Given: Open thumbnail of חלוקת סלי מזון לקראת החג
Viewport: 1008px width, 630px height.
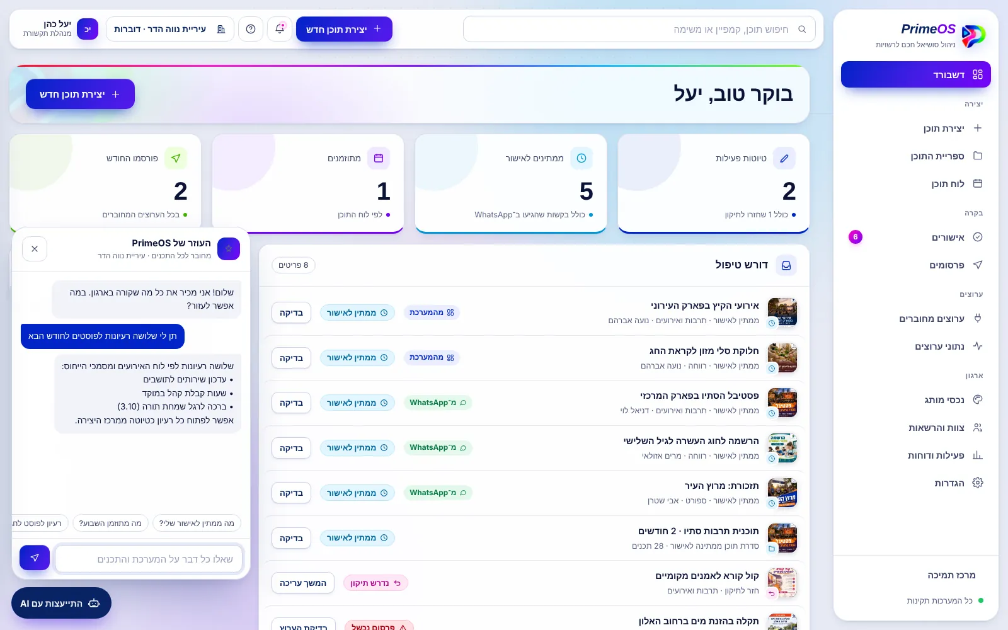Looking at the screenshot, I should tap(782, 358).
